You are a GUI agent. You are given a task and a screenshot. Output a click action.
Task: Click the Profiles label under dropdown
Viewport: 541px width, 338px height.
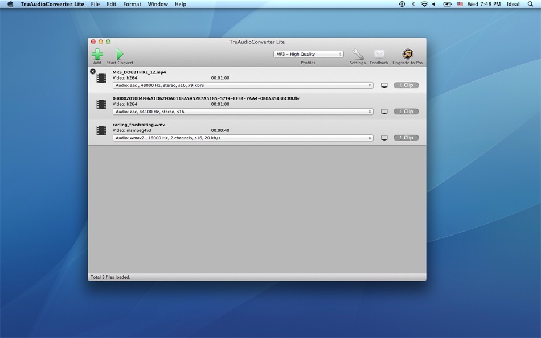coord(308,63)
